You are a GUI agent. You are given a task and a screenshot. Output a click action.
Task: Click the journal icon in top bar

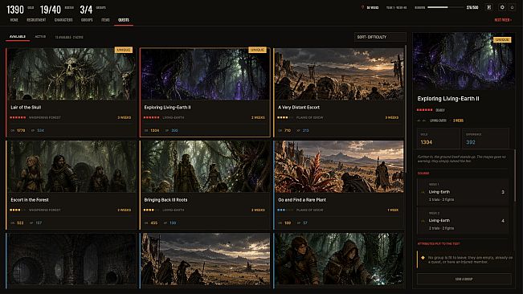pos(489,7)
